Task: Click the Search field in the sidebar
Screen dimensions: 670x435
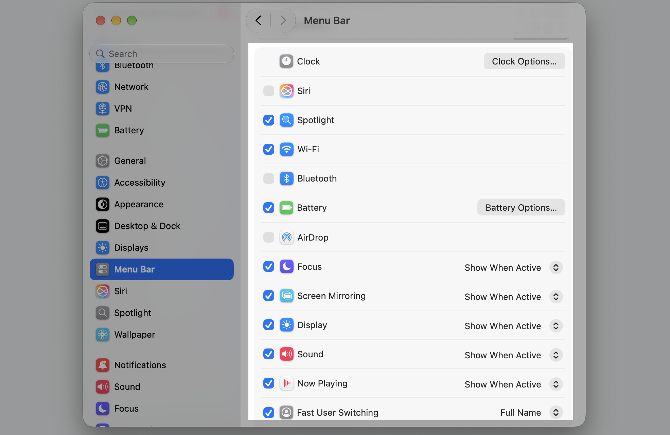Action: coord(162,54)
